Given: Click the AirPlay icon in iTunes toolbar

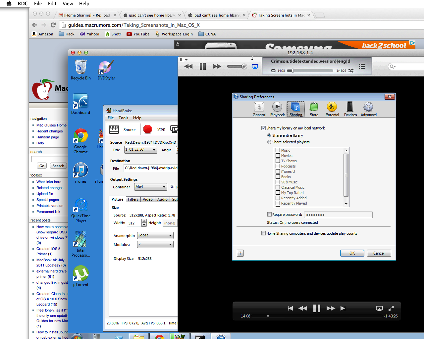Looking at the screenshot, I should pos(255,67).
